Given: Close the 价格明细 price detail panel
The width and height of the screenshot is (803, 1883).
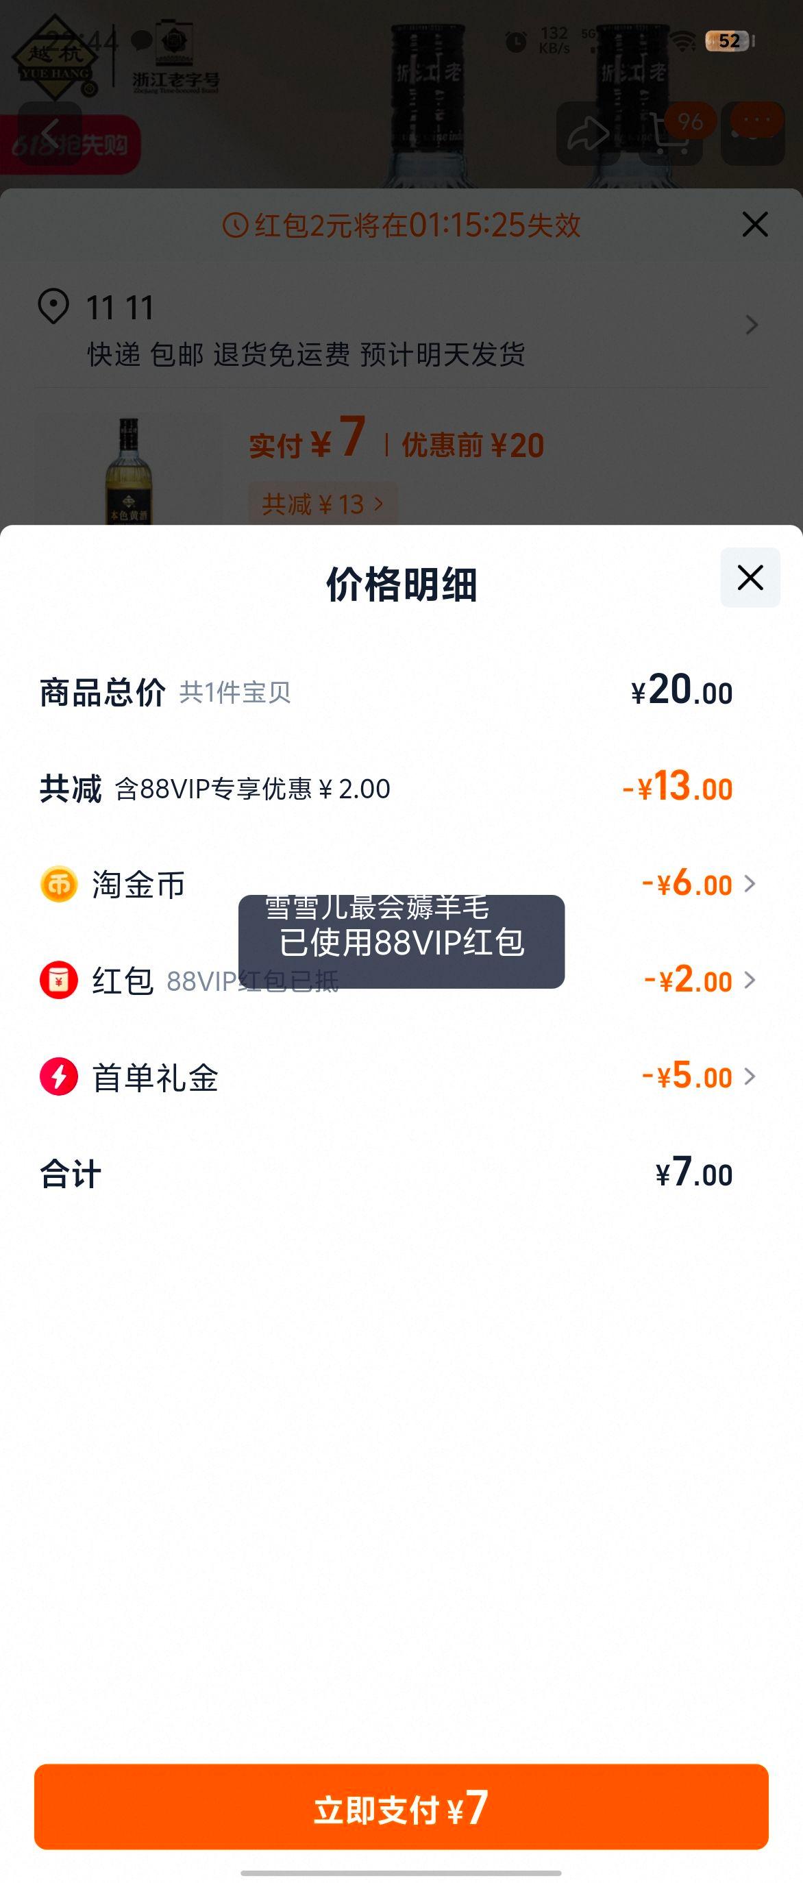Looking at the screenshot, I should coord(750,578).
